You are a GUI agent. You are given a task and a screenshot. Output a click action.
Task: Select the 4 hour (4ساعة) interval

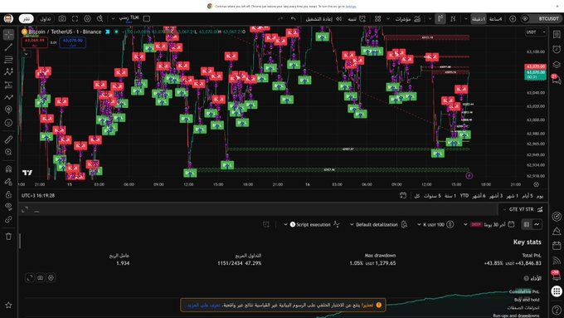[x=496, y=18]
